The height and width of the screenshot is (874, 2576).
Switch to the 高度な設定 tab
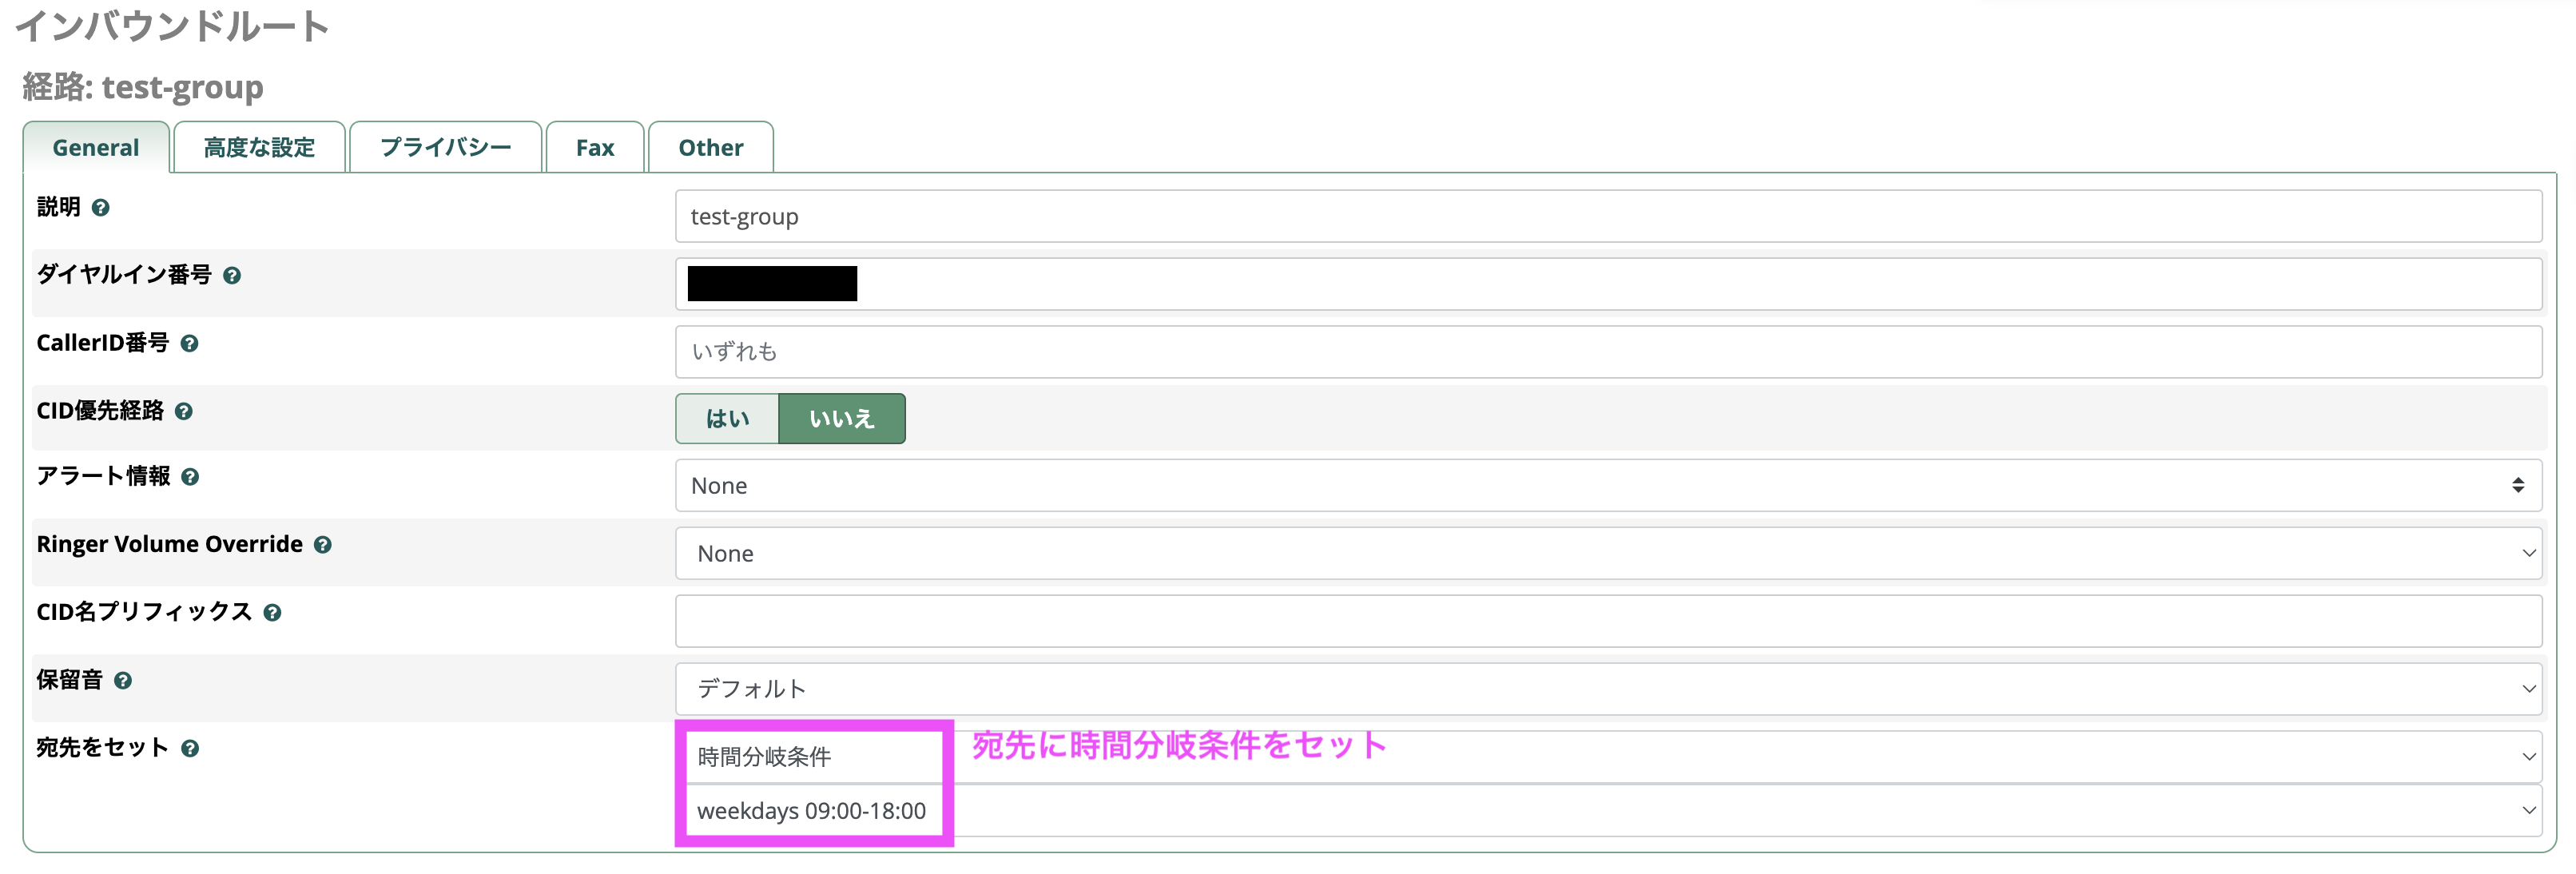pos(259,148)
